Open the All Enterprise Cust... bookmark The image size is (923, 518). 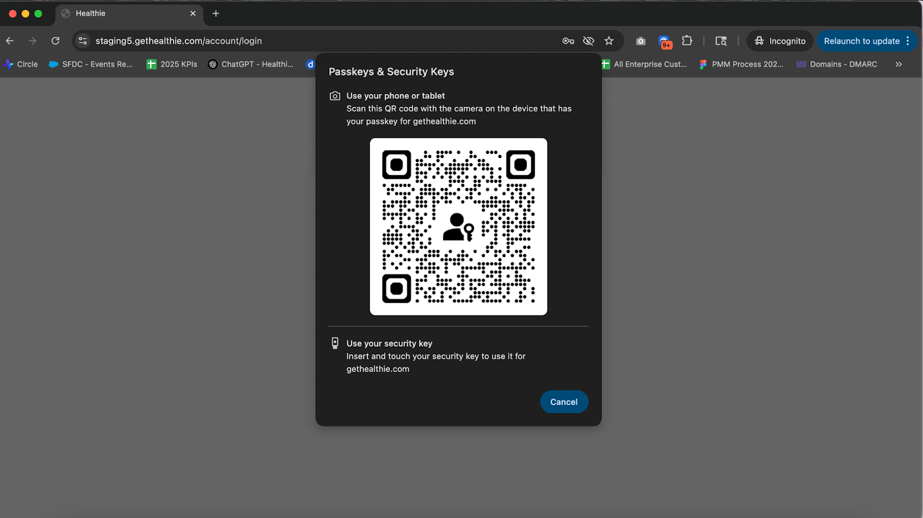click(644, 64)
